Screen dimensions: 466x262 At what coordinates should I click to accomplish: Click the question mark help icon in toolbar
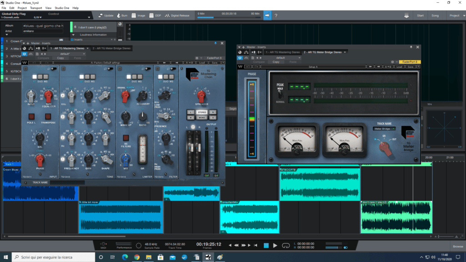coord(276,15)
